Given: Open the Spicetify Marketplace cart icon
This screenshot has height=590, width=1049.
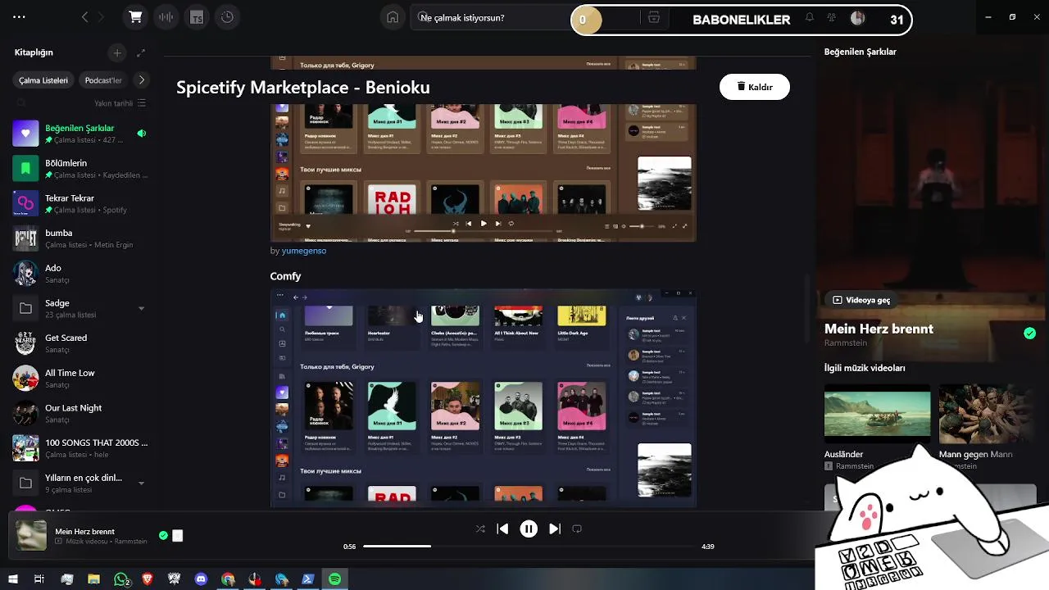Looking at the screenshot, I should (x=136, y=17).
